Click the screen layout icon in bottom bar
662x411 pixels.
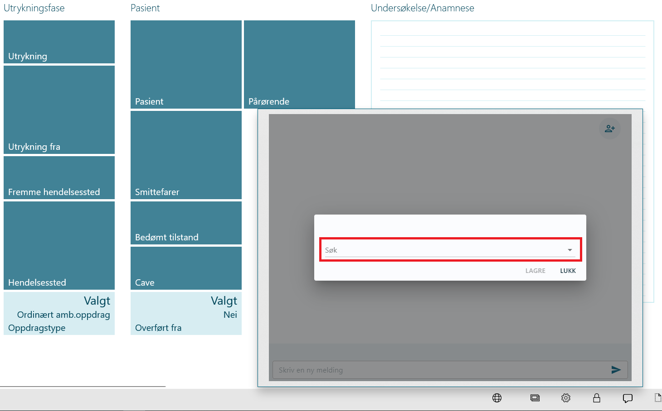click(x=535, y=398)
